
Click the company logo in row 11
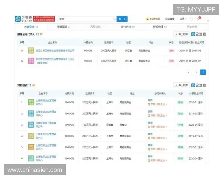31,51
